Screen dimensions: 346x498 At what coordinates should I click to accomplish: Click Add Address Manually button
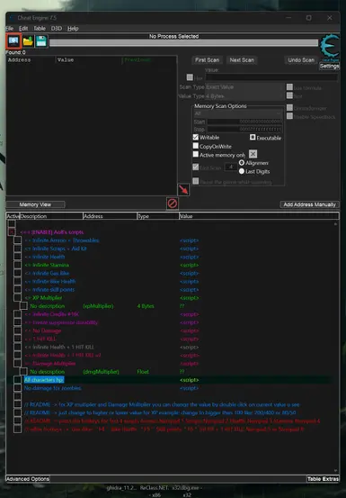click(x=309, y=204)
